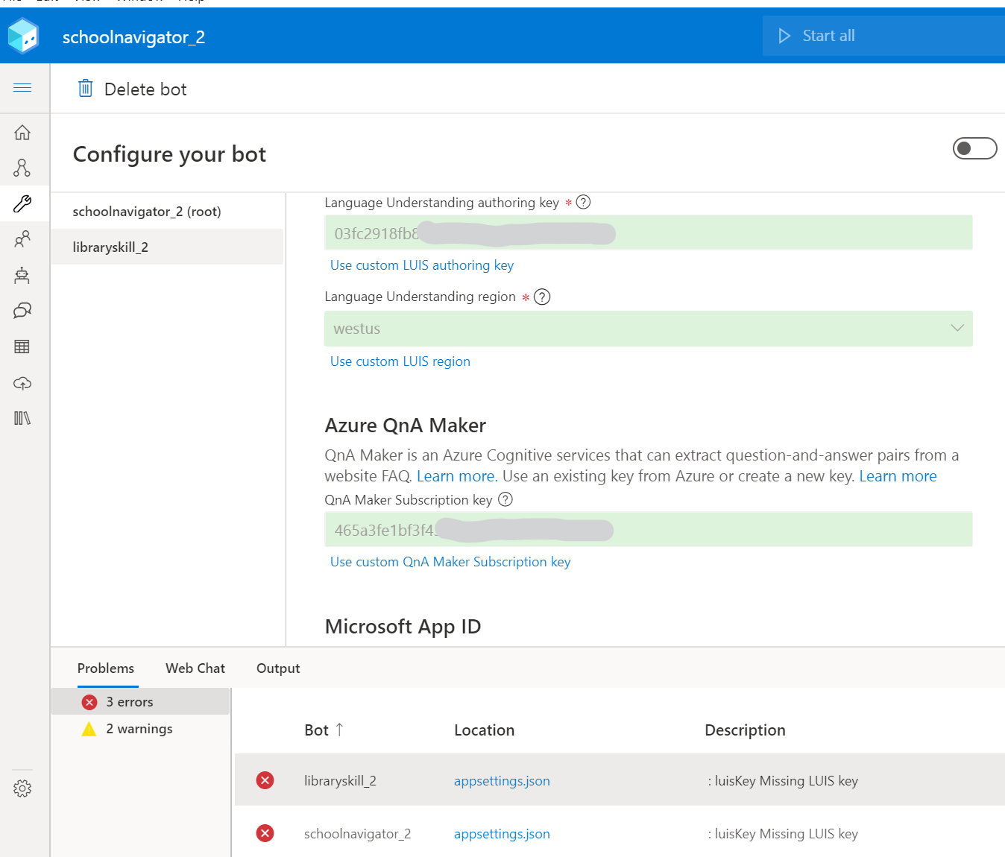Open Composer settings gear icon
The image size is (1005, 857).
point(22,788)
